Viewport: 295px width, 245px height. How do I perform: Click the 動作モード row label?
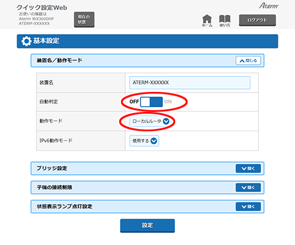(x=51, y=121)
